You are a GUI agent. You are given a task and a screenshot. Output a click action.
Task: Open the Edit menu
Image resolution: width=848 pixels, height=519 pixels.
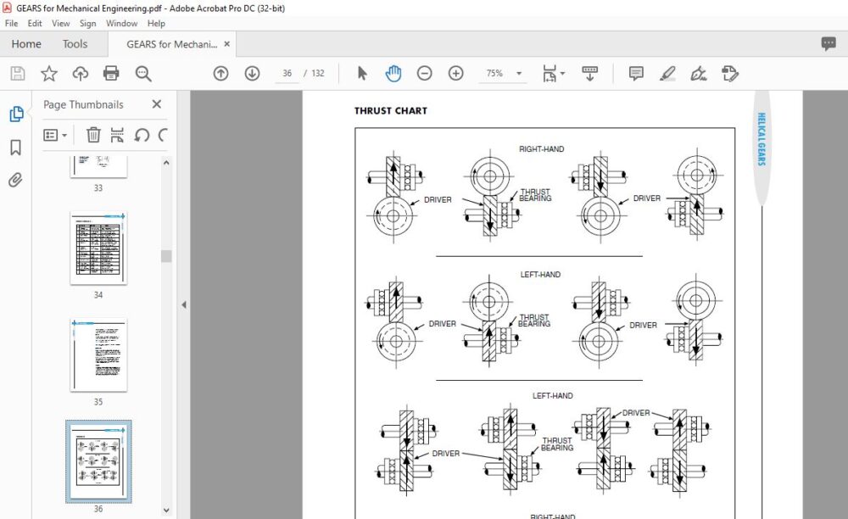click(35, 23)
